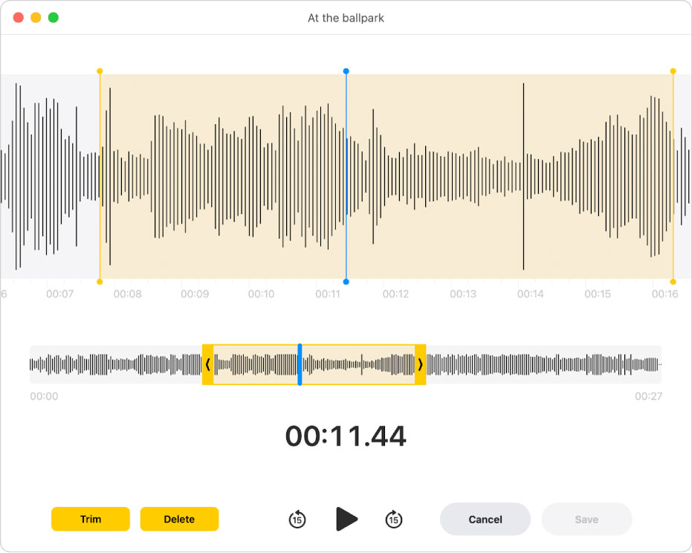This screenshot has width=692, height=553.
Task: Click the 00:13 timeline marker
Action: pyautogui.click(x=463, y=294)
